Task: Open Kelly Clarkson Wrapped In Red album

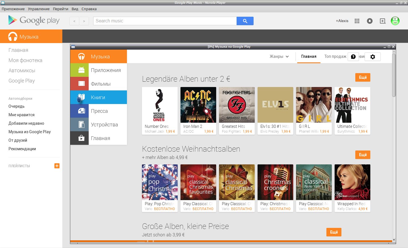Action: click(352, 188)
